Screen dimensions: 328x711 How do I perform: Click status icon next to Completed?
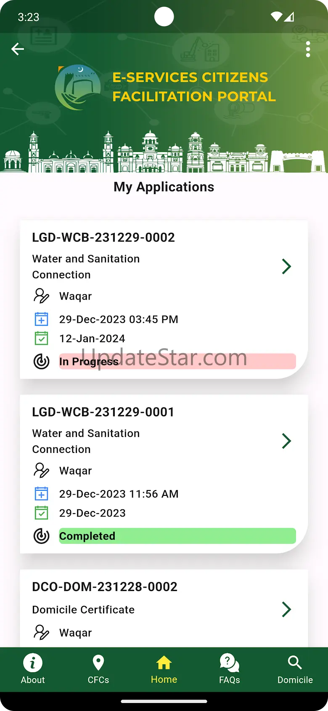(41, 536)
